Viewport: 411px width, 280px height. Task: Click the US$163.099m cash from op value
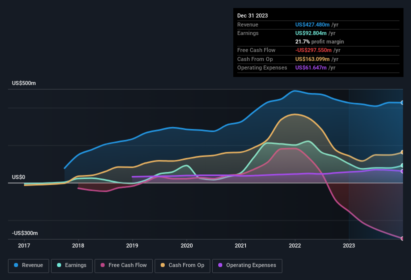pyautogui.click(x=312, y=59)
